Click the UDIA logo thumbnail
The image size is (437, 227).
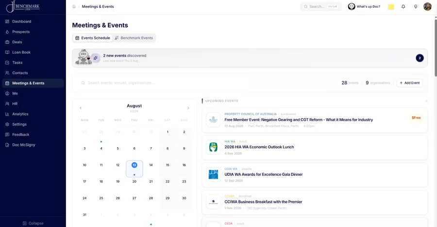point(213,175)
